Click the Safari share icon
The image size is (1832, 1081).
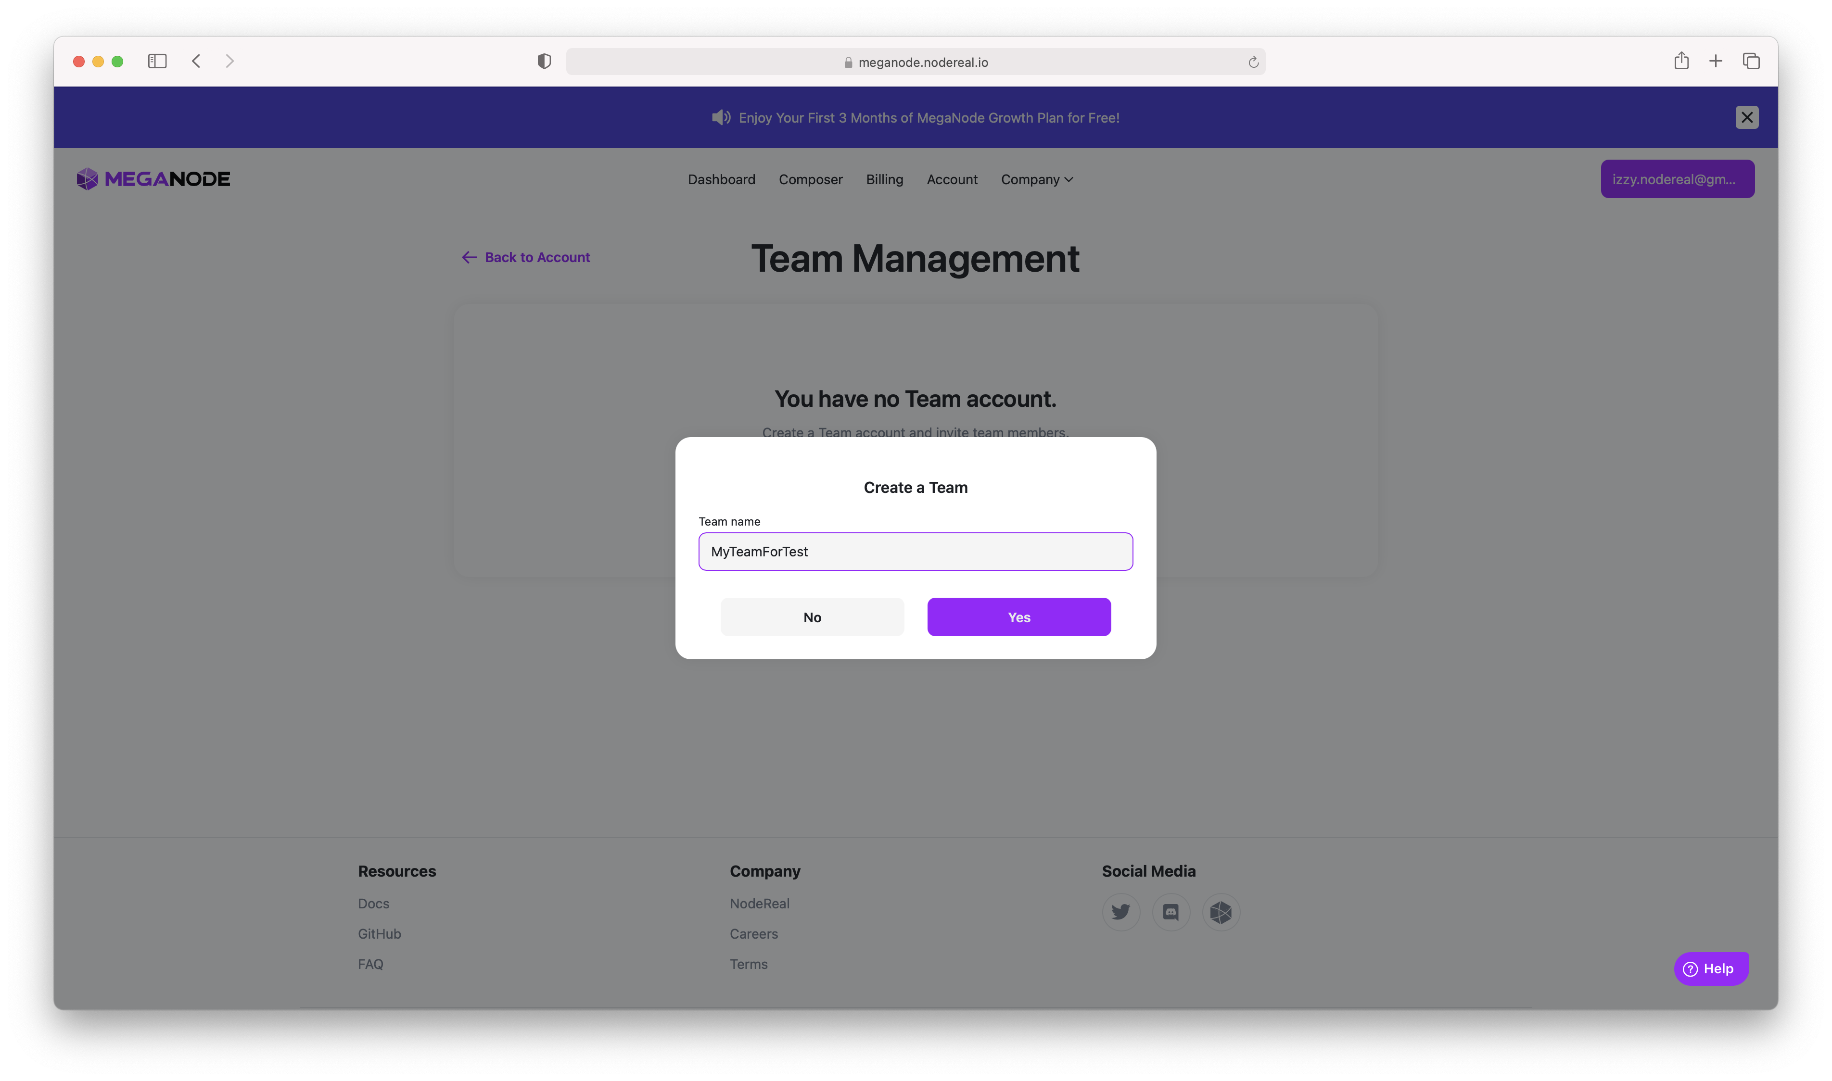pos(1681,61)
